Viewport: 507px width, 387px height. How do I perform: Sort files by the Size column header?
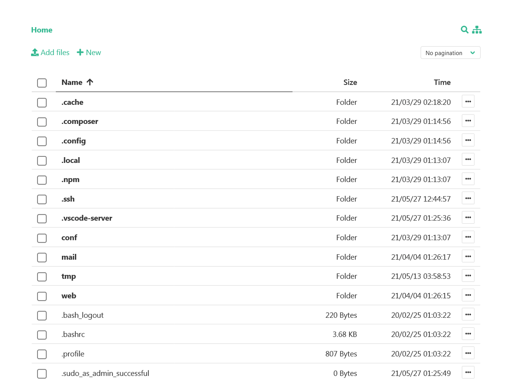[x=349, y=82]
